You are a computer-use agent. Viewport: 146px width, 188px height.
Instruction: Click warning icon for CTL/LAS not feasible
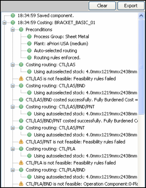tap(21, 79)
